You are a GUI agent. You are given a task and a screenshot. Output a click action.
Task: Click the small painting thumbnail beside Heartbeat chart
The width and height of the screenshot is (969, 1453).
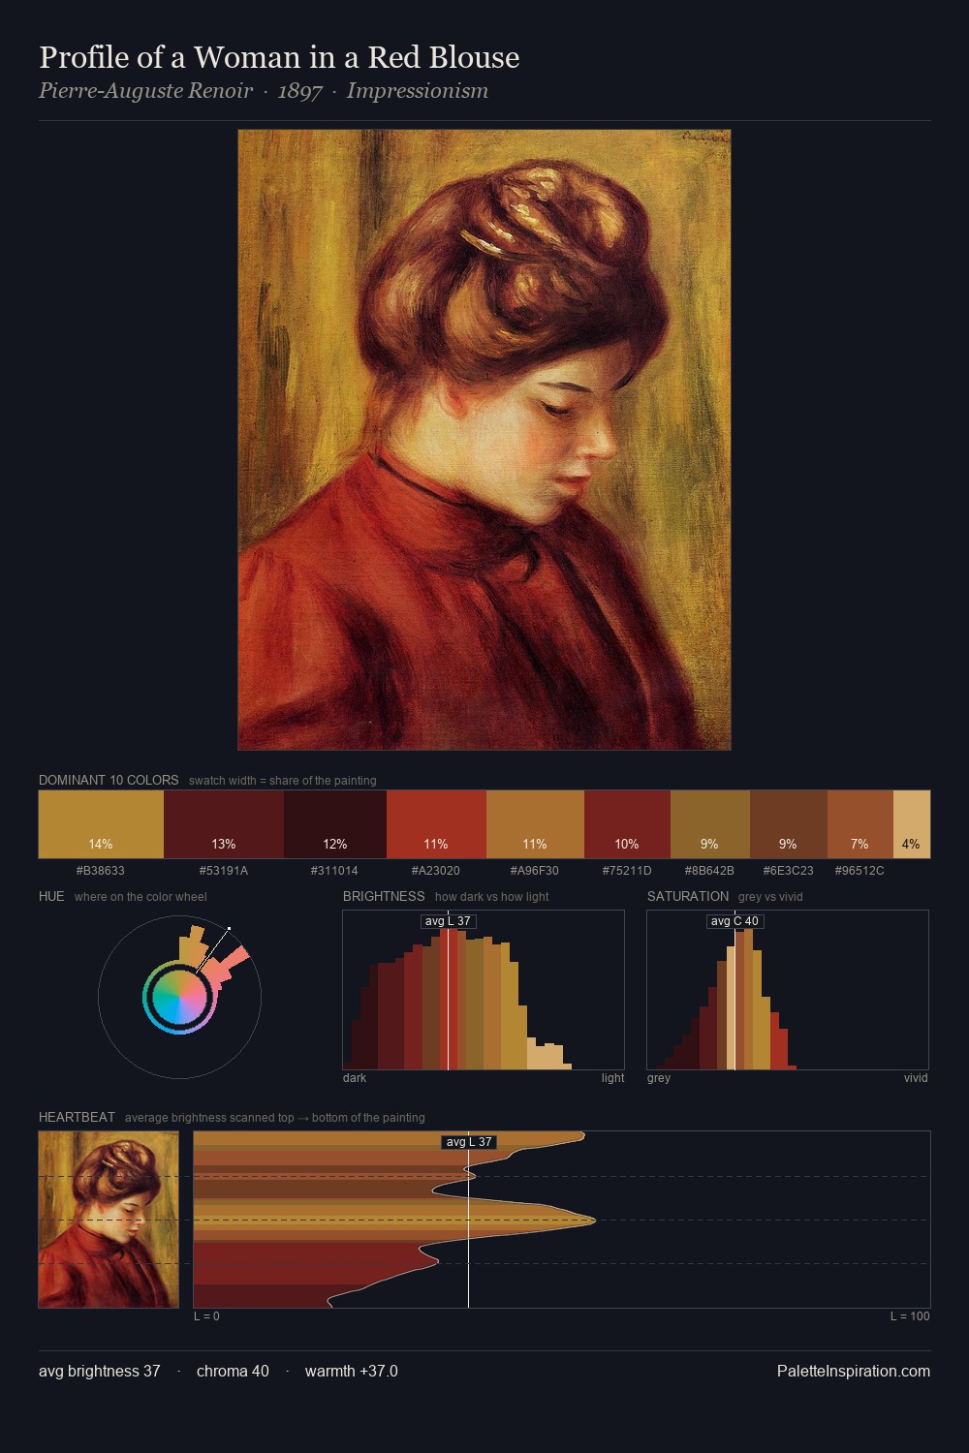pyautogui.click(x=109, y=1220)
